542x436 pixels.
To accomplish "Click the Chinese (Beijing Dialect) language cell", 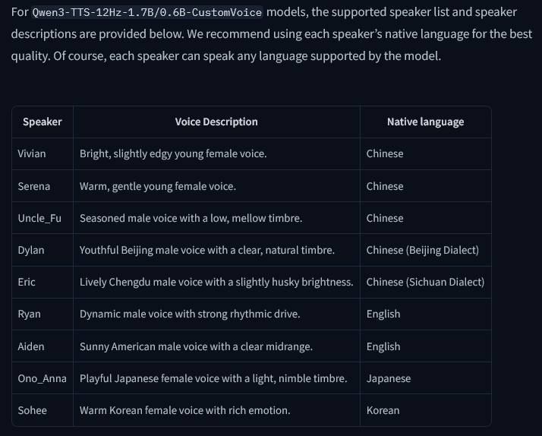I will [422, 250].
